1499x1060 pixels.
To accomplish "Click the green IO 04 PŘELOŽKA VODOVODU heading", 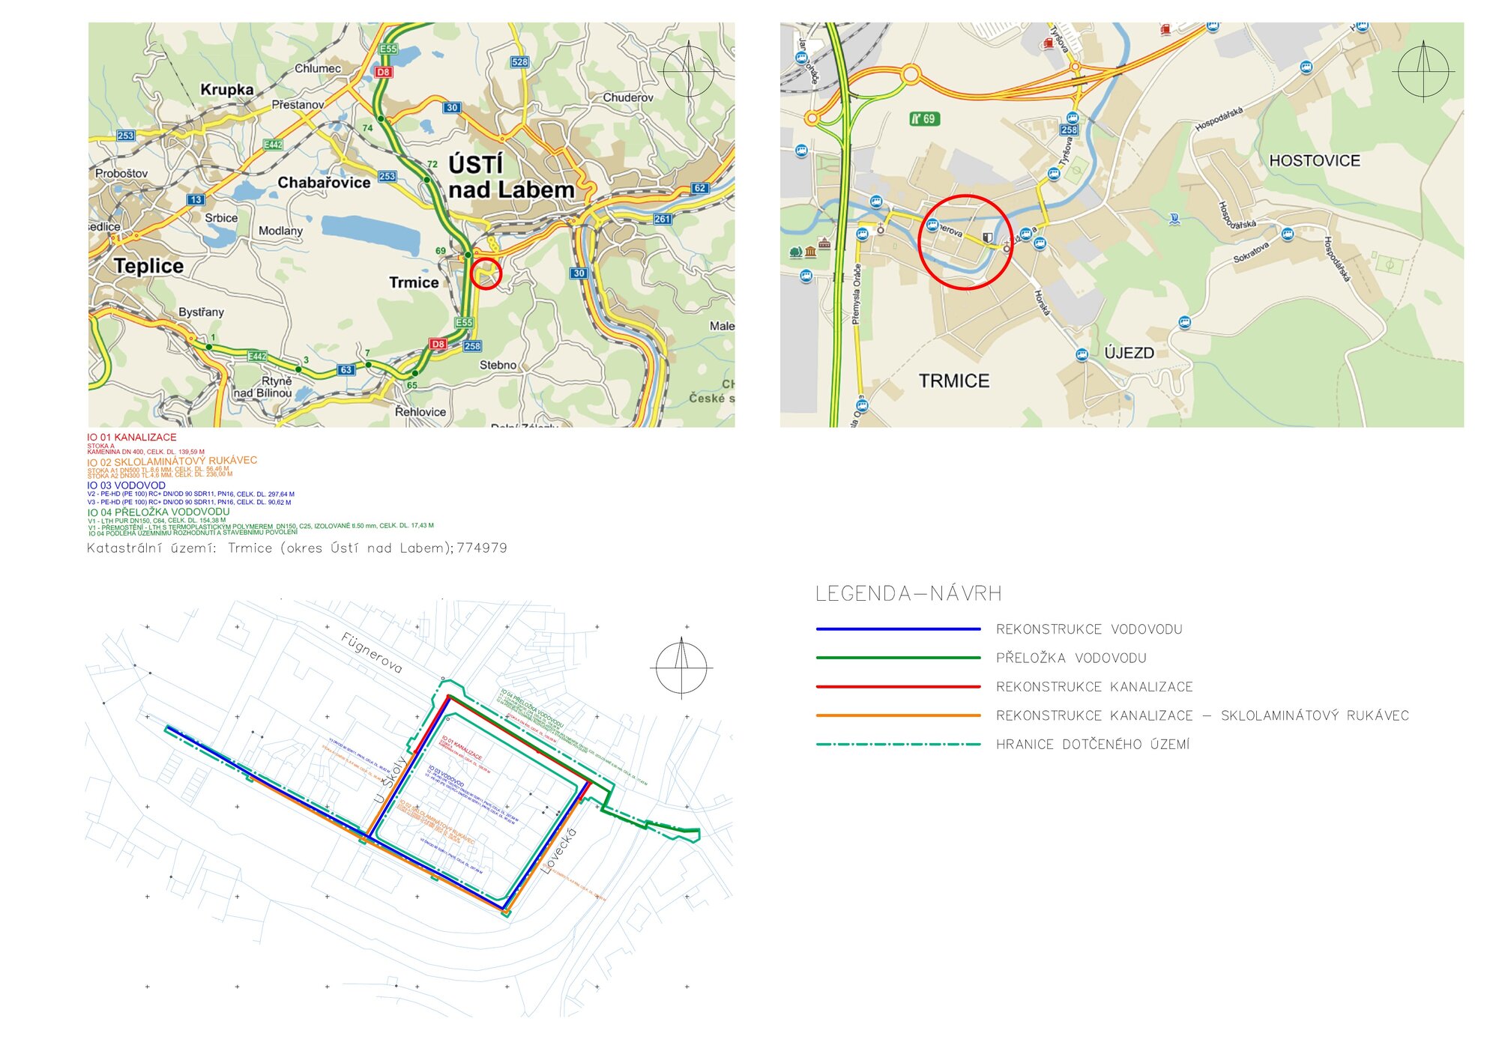I will point(158,512).
